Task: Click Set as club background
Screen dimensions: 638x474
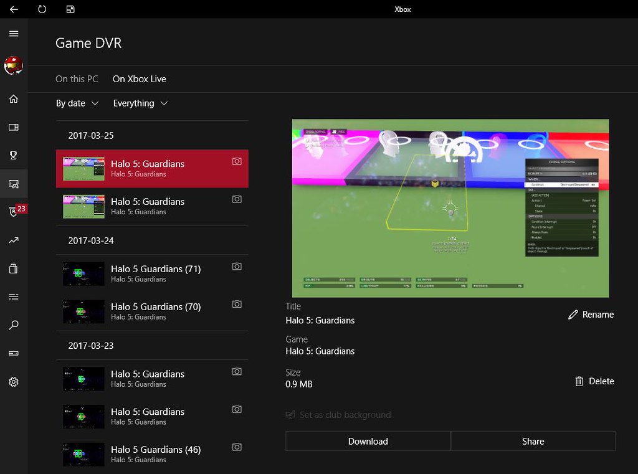Action: (345, 415)
